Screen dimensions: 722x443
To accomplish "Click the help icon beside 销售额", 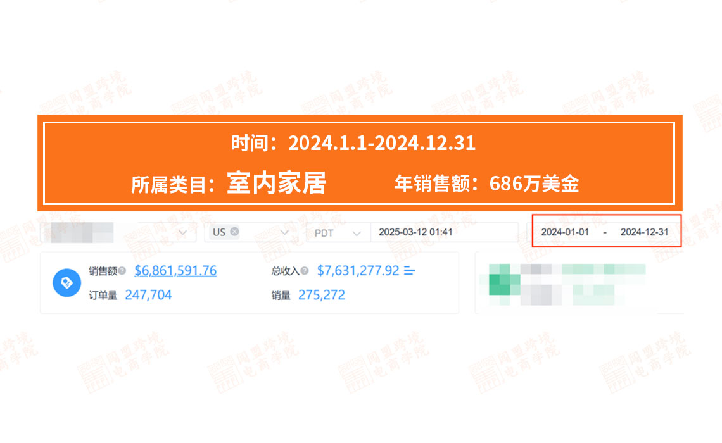I will point(122,271).
